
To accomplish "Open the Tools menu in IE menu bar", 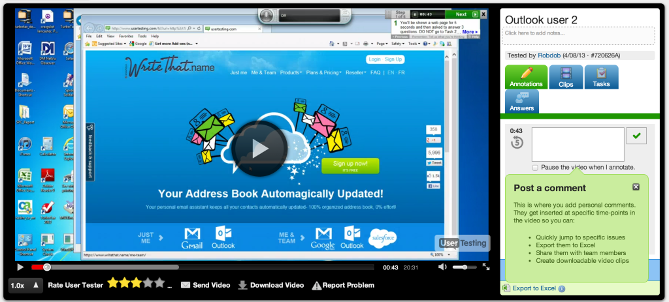I will pyautogui.click(x=142, y=37).
